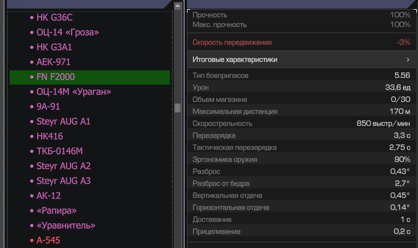Click Перезарядка 3,3 с row
Screen dimensions: 418x248
[302, 135]
